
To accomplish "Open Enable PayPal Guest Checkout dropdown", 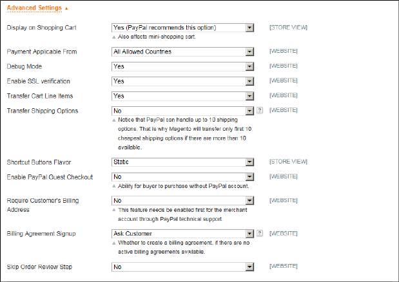I will (x=182, y=176).
